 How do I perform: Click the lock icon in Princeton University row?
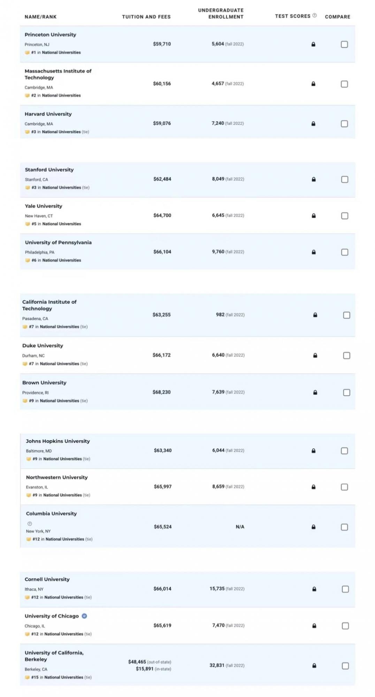[313, 44]
